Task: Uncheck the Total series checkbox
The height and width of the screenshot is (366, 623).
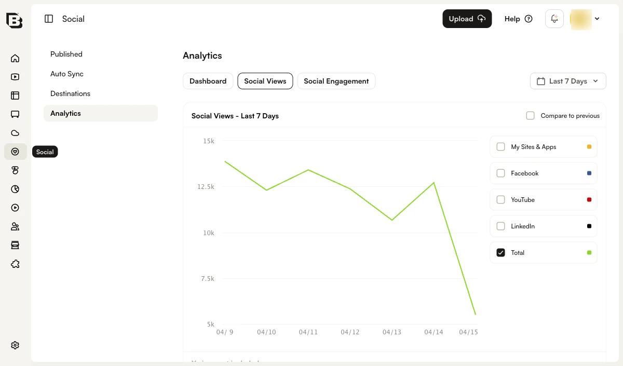Action: click(501, 253)
